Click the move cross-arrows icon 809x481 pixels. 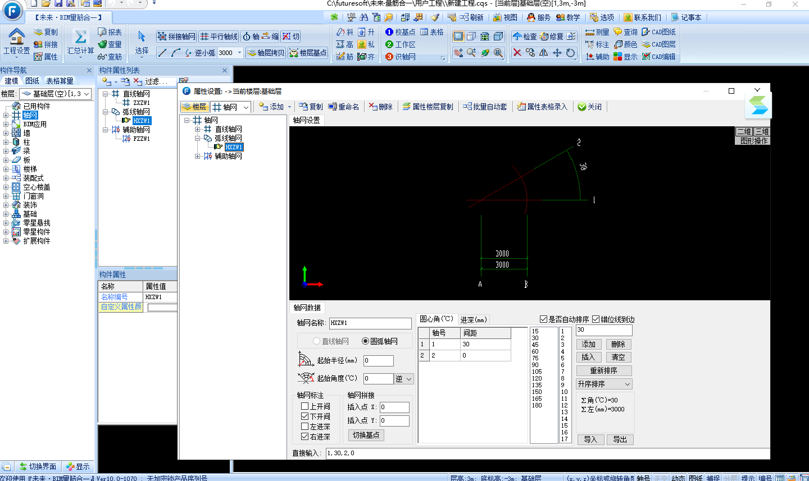557,53
